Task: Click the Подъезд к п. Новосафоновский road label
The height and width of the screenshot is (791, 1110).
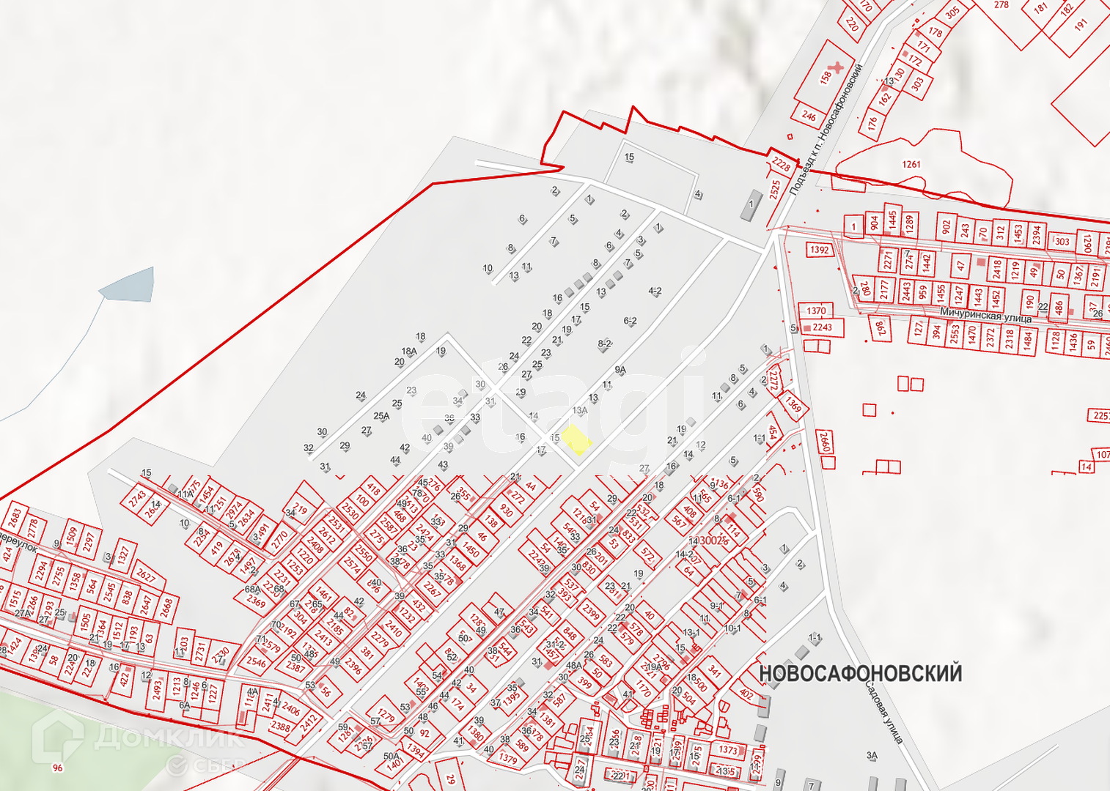Action: pyautogui.click(x=826, y=130)
